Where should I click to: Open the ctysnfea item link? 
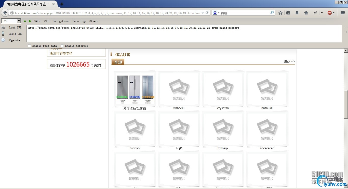pos(223,108)
